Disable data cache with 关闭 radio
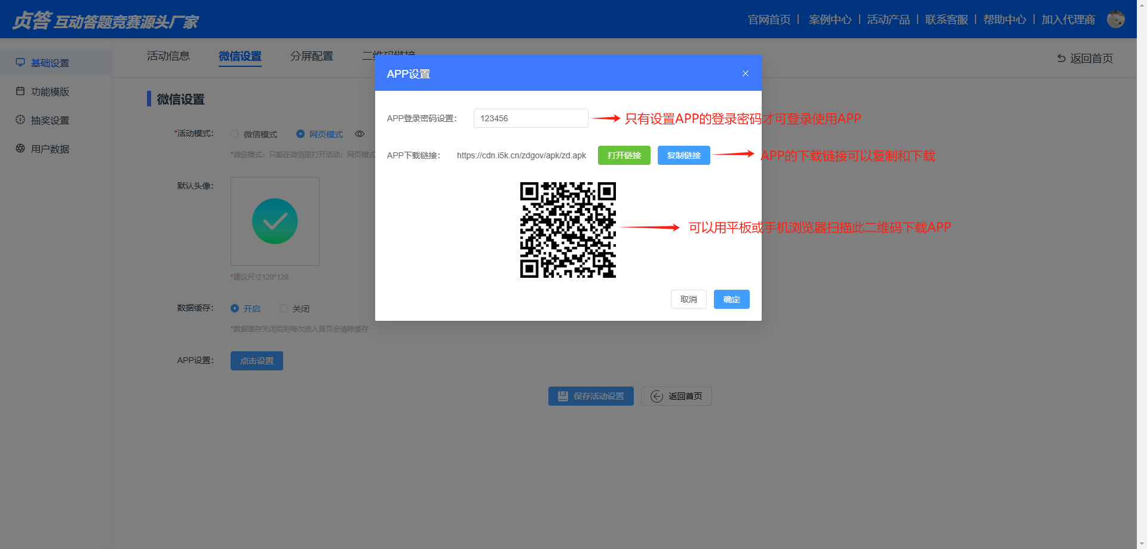The height and width of the screenshot is (549, 1147). tap(284, 308)
